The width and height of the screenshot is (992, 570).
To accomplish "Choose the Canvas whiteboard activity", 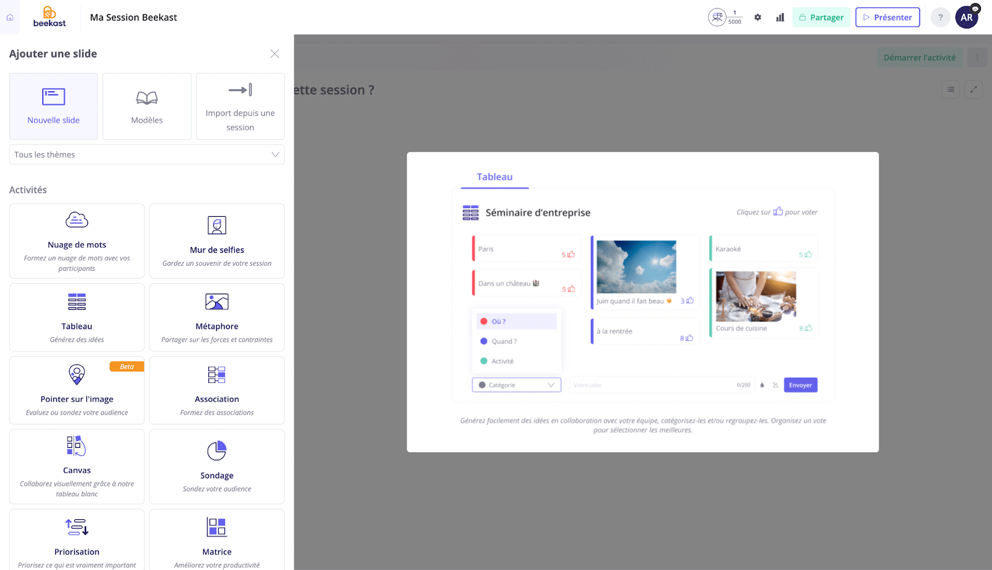I will pyautogui.click(x=77, y=467).
